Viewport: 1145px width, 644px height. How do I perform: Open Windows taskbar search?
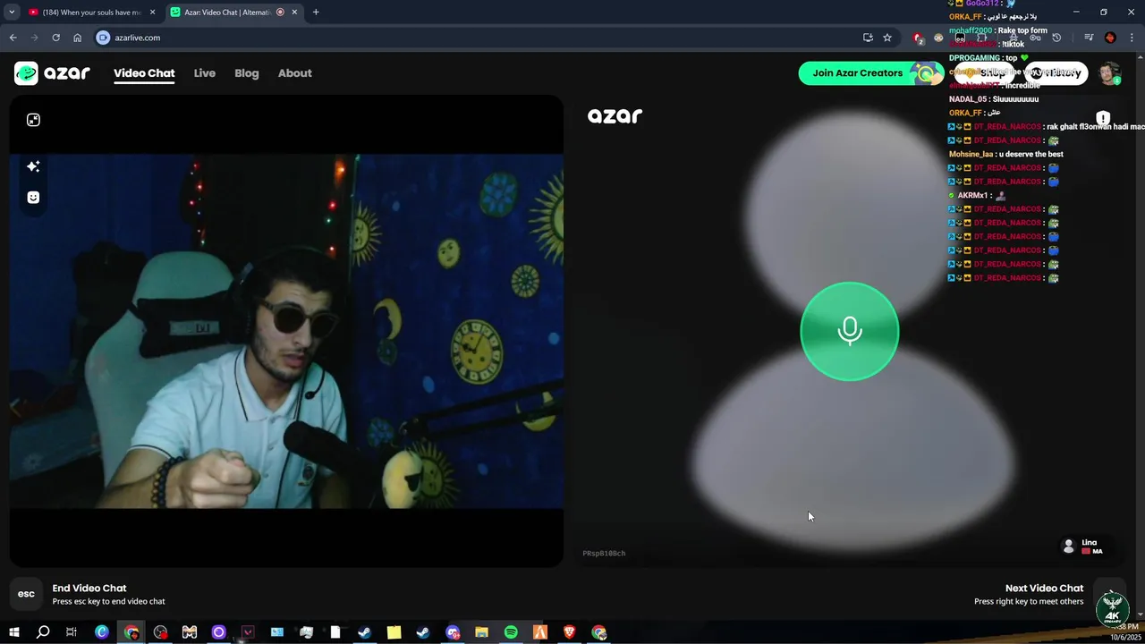click(43, 632)
